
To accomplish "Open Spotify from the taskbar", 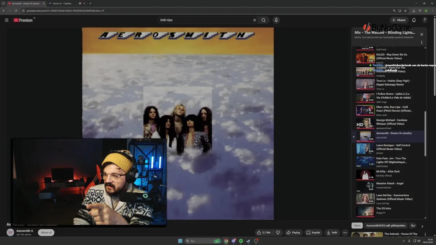I will tap(241, 241).
